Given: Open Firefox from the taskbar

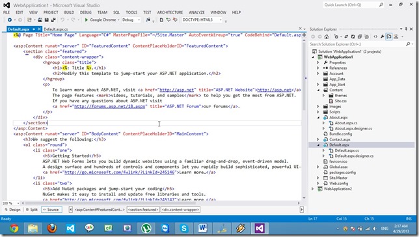Looking at the screenshot, I should point(52,229).
